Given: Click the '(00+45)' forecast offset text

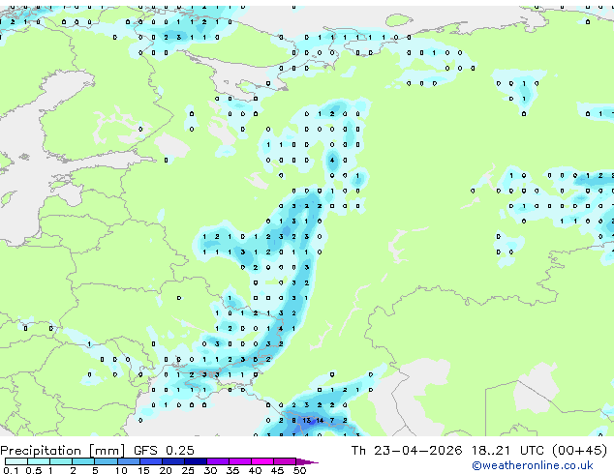Looking at the screenshot, I should tap(579, 451).
